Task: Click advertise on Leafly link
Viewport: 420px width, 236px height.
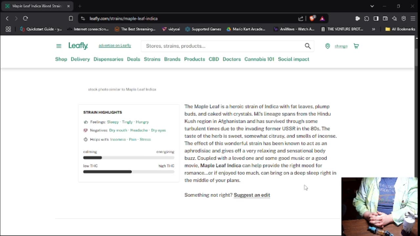Action: coord(115,46)
